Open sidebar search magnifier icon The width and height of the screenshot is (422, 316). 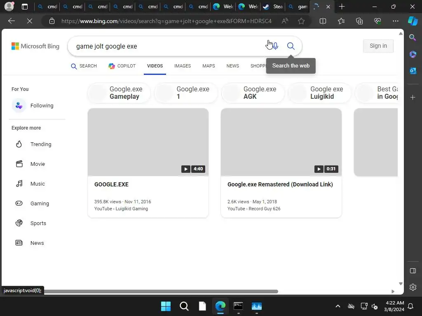pos(413,37)
